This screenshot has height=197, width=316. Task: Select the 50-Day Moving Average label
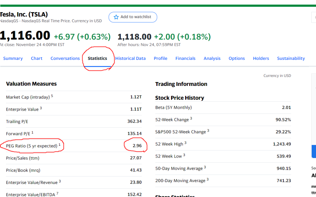coord(179,169)
